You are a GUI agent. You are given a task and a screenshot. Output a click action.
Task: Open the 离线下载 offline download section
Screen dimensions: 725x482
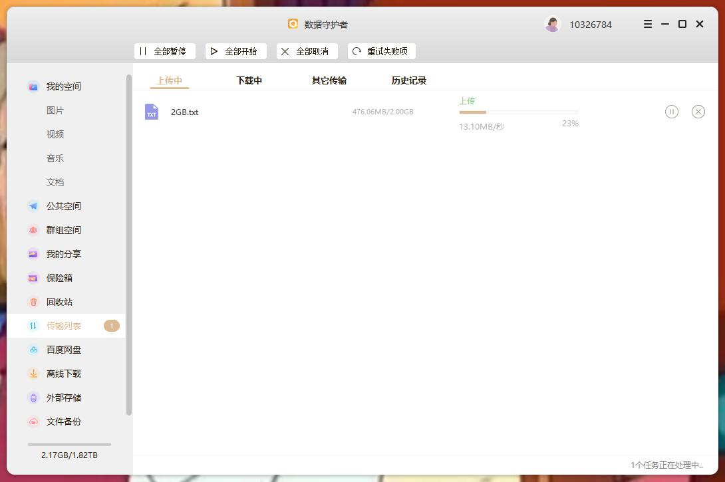pyautogui.click(x=63, y=374)
